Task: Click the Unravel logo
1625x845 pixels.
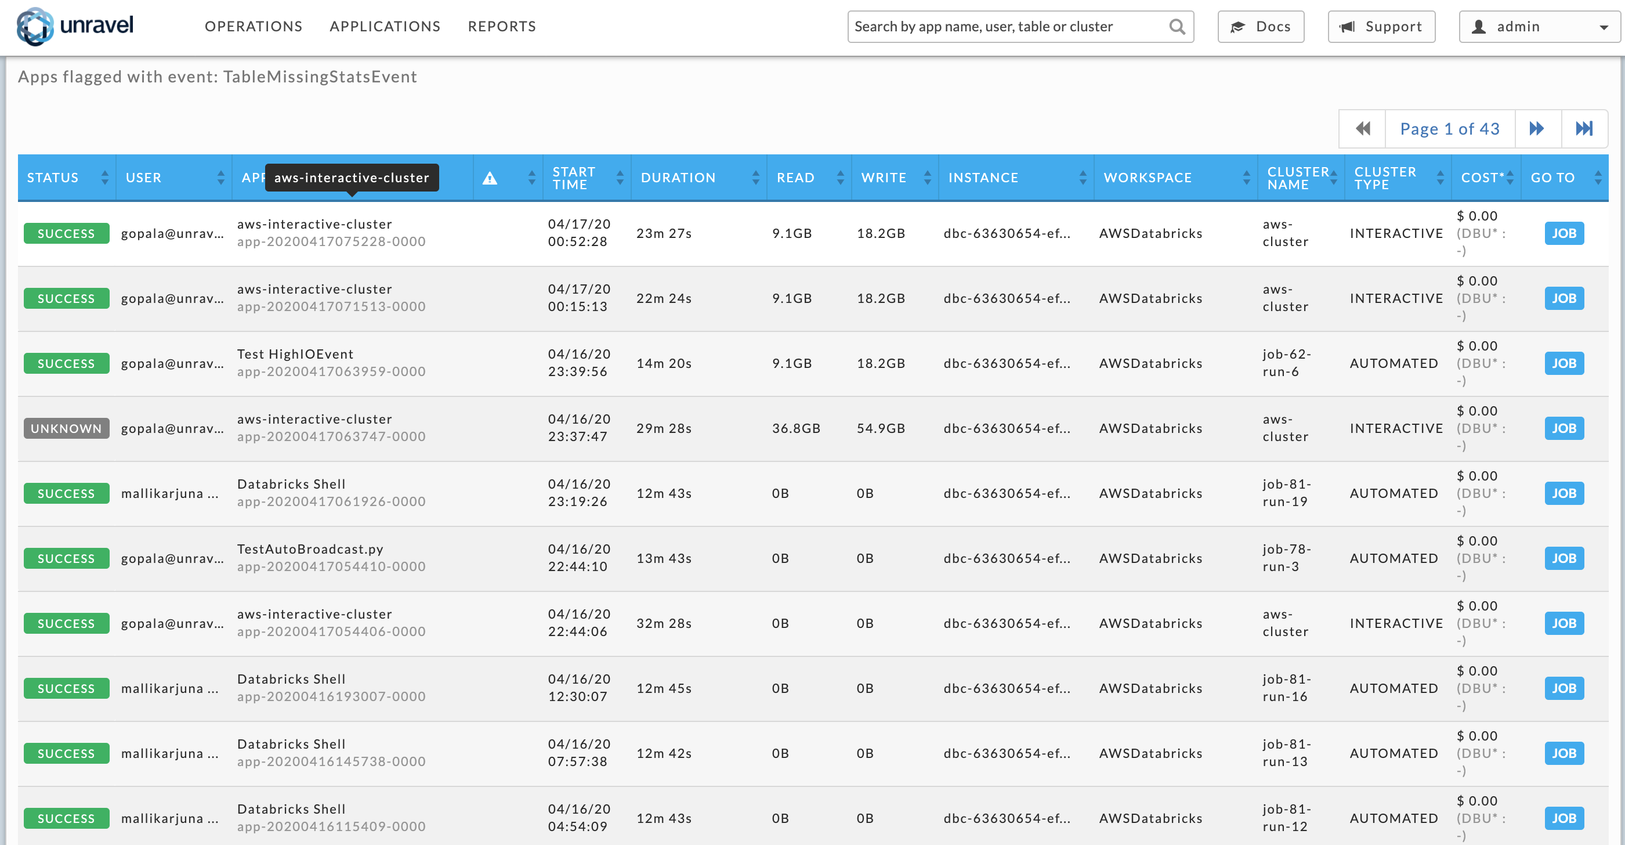Action: (75, 27)
